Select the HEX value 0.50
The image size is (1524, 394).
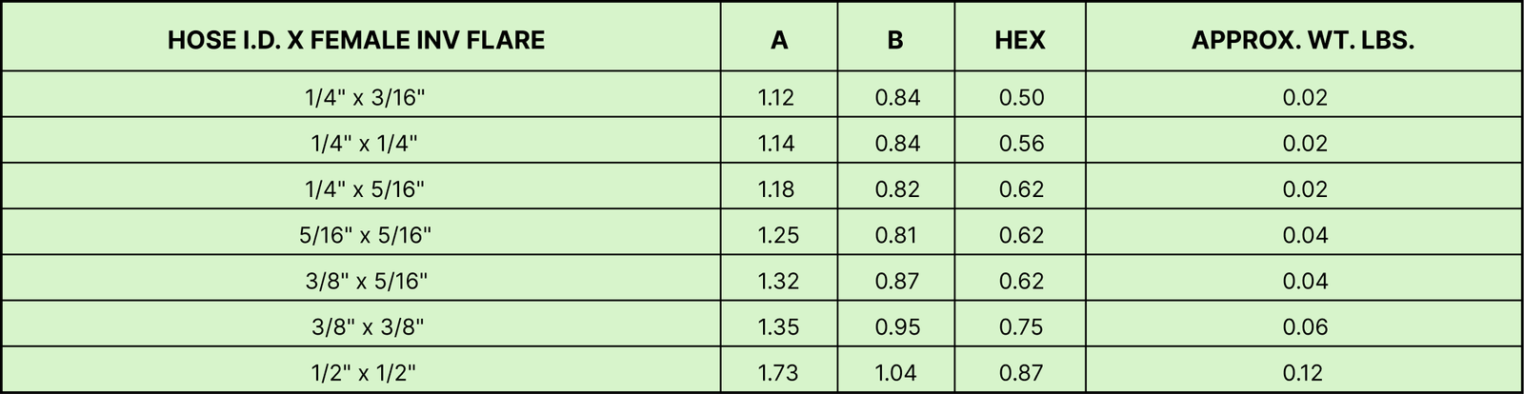pyautogui.click(x=1021, y=97)
